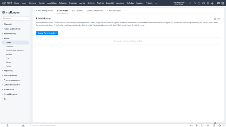Open the user profile avatar

pos(218,3)
